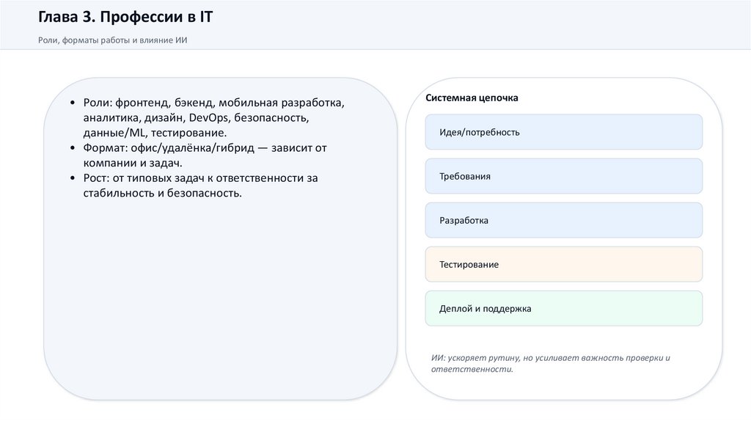
Task: Click the orange 'Тестирование' box
Action: 563,264
